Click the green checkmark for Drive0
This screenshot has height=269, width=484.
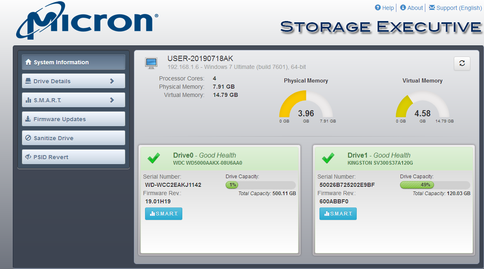pyautogui.click(x=154, y=158)
